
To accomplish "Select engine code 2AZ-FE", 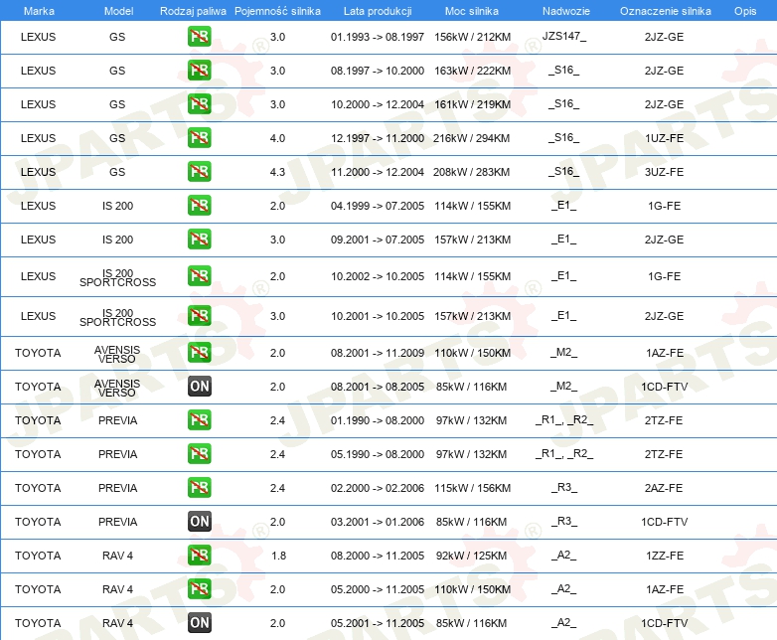I will coord(664,488).
